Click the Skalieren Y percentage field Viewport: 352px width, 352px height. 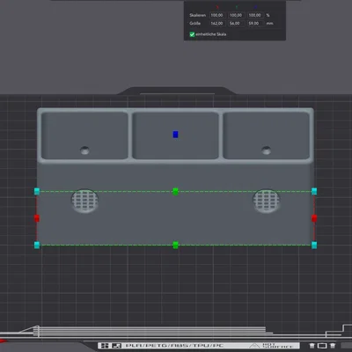[x=236, y=15]
